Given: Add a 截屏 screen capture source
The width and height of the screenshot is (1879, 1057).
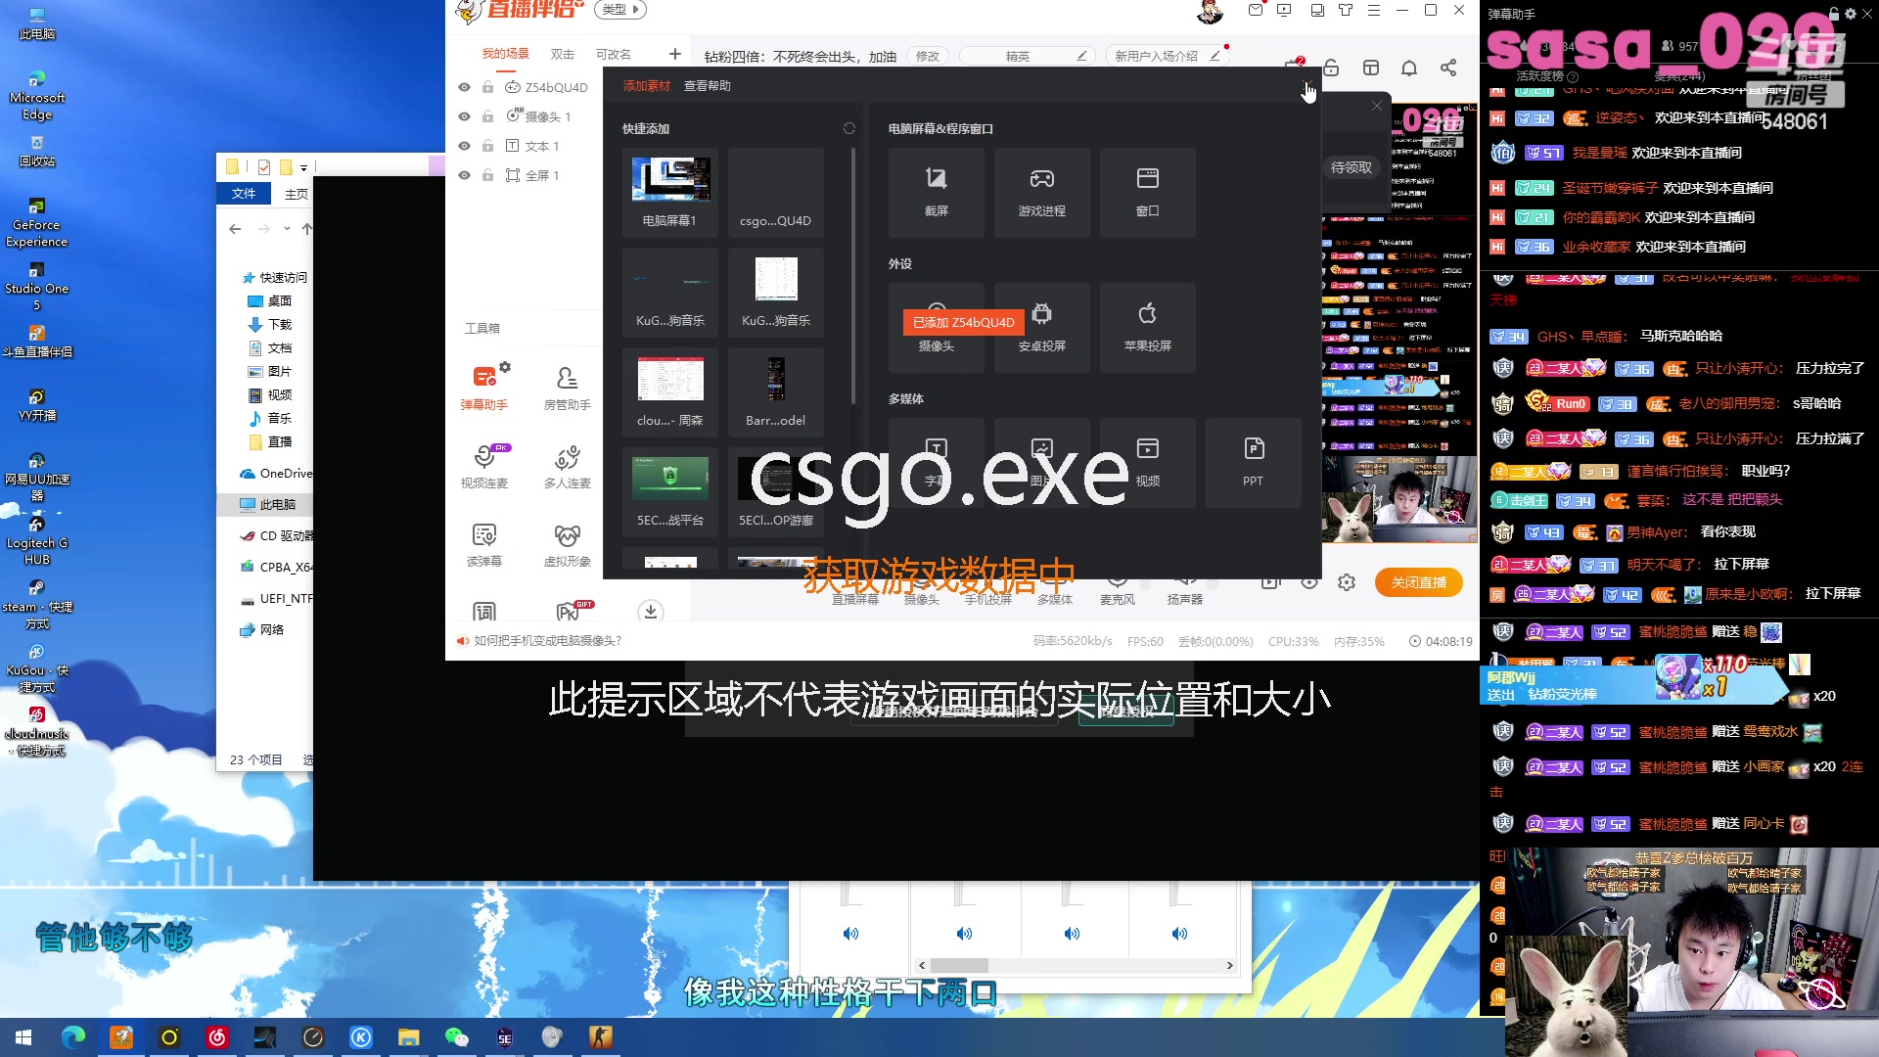Looking at the screenshot, I should (937, 193).
